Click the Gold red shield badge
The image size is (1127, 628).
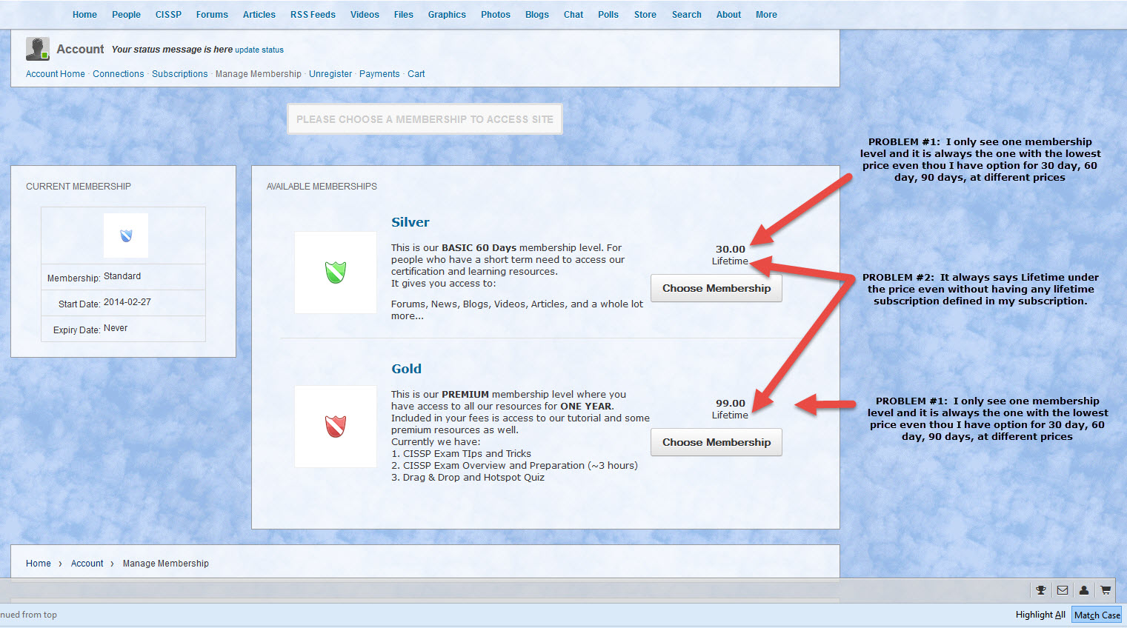[x=336, y=427]
